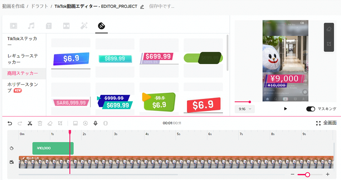Open the magic wand effects tab
Viewport: 341px width, 180px height.
pyautogui.click(x=84, y=26)
